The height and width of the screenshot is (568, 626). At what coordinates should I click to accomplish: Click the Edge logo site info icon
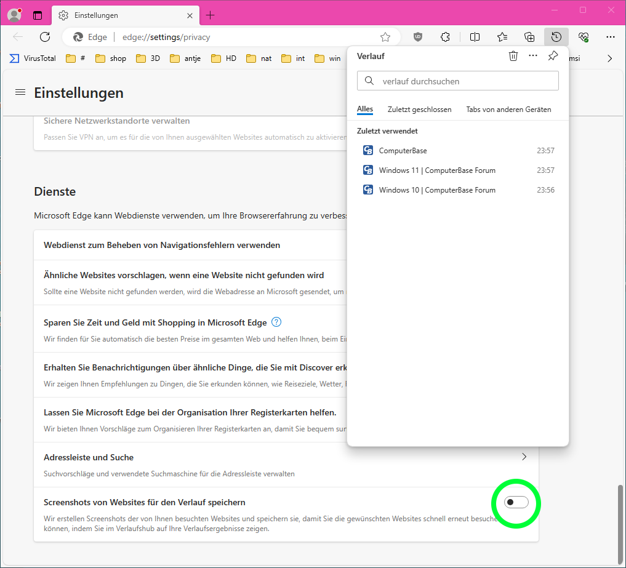point(78,37)
